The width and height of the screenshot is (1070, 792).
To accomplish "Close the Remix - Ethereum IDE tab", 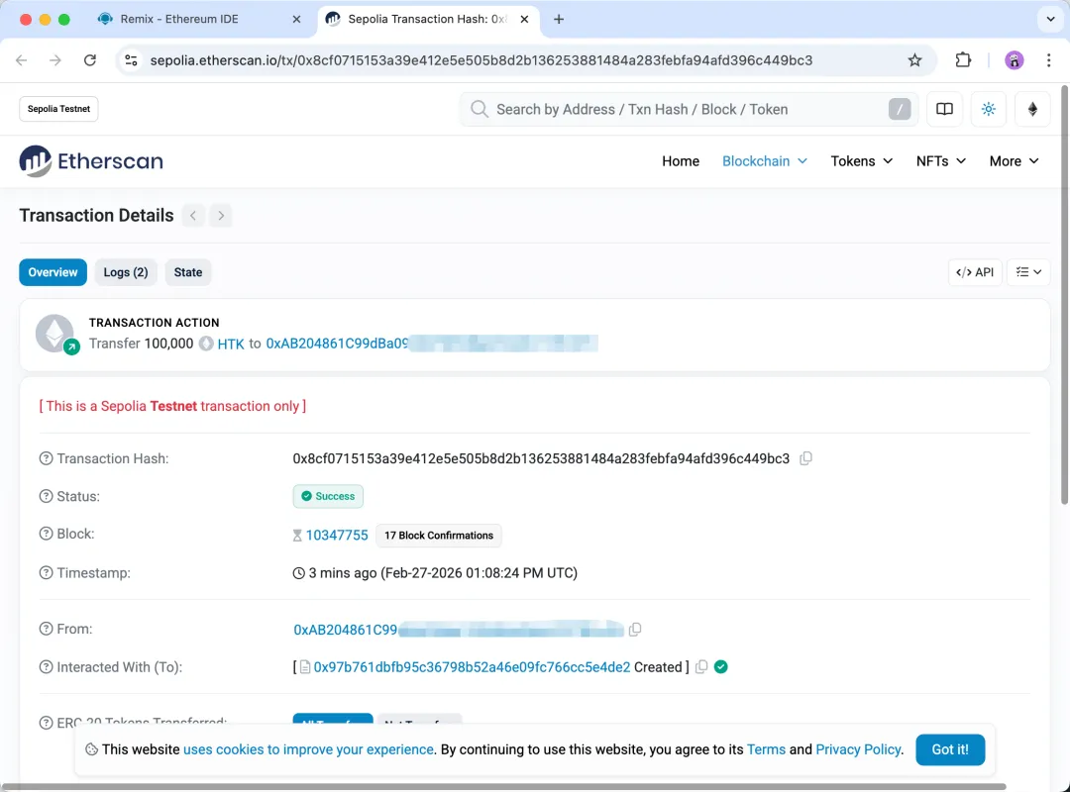I will tap(296, 19).
